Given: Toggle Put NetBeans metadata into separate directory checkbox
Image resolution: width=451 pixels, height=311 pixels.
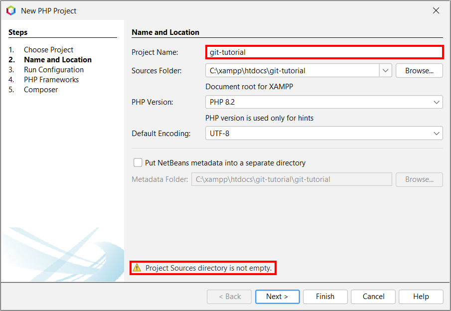Looking at the screenshot, I should 138,163.
